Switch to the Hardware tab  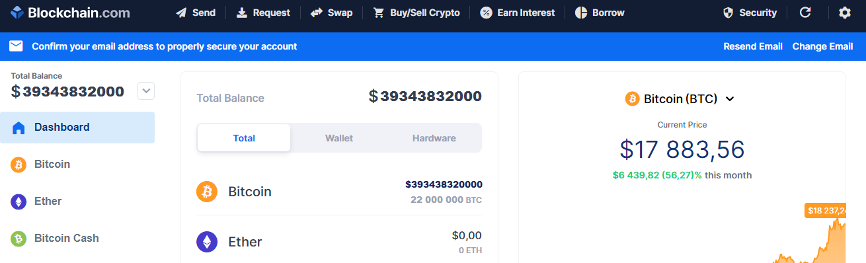[434, 138]
